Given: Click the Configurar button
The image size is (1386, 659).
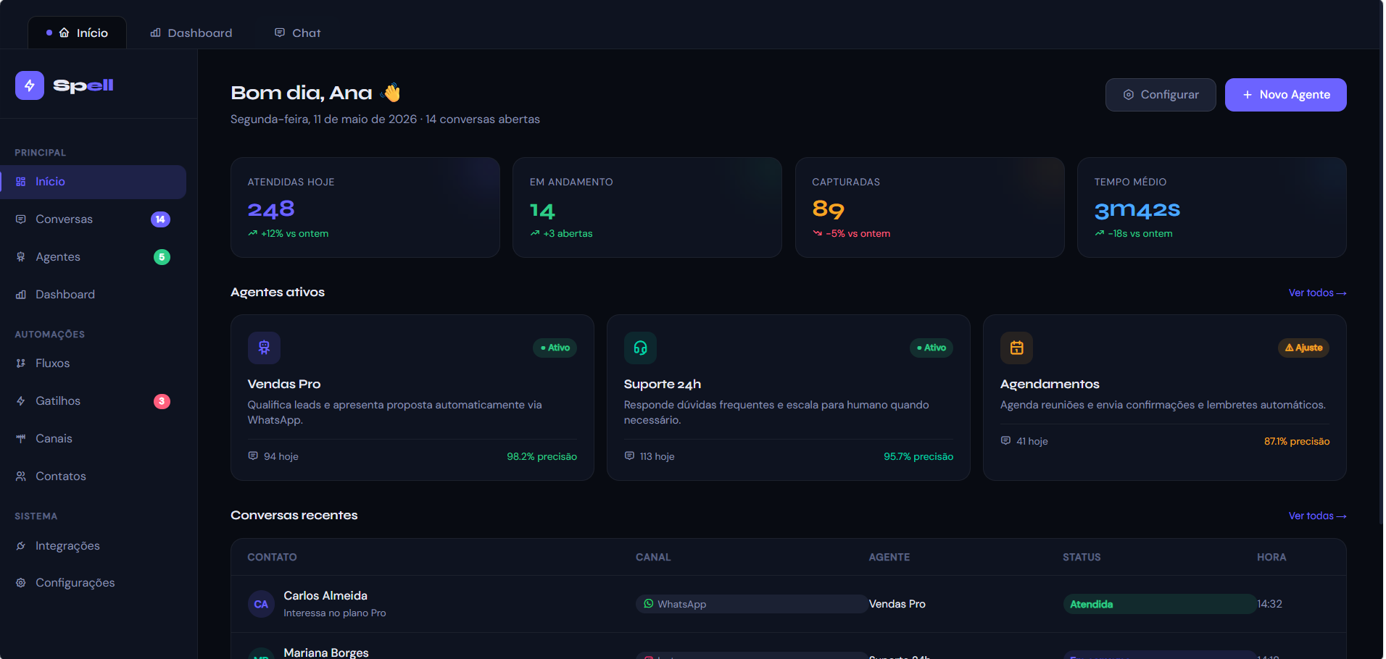Looking at the screenshot, I should [1161, 95].
